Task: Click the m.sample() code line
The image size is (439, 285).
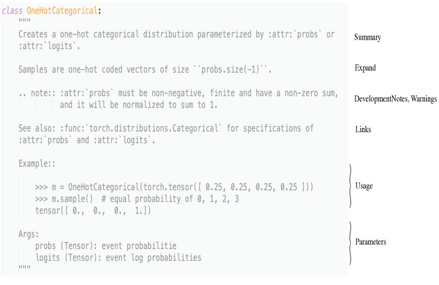Action: [137, 199]
